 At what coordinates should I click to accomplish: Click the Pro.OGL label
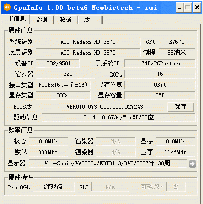tap(19, 187)
